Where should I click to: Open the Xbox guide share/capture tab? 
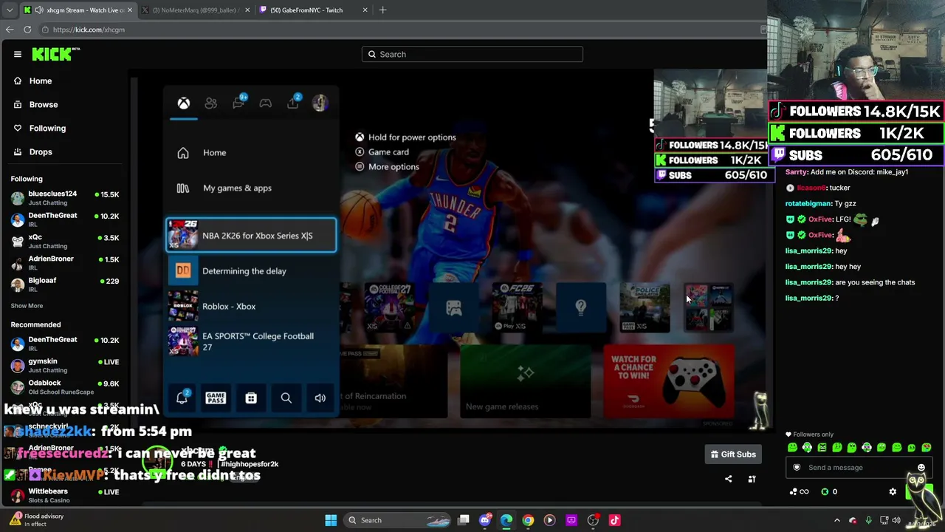tap(293, 103)
